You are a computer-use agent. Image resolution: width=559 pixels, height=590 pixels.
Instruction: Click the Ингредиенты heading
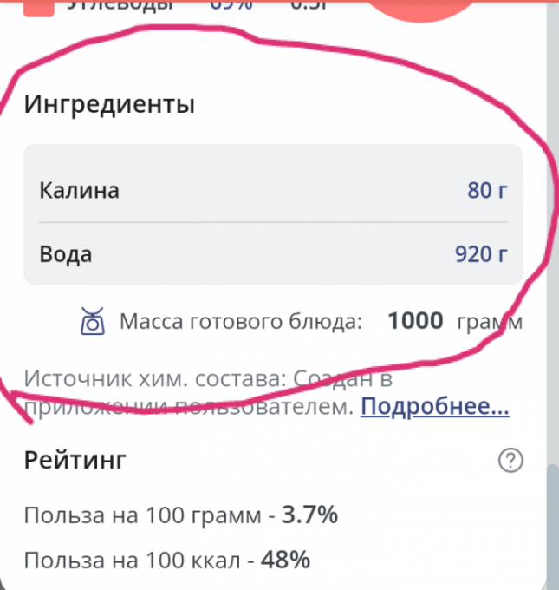click(x=109, y=104)
